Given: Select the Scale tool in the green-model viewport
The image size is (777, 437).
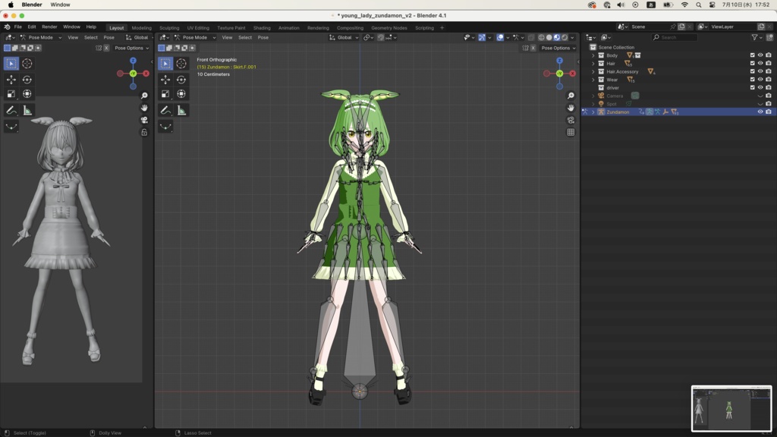Looking at the screenshot, I should (x=165, y=94).
